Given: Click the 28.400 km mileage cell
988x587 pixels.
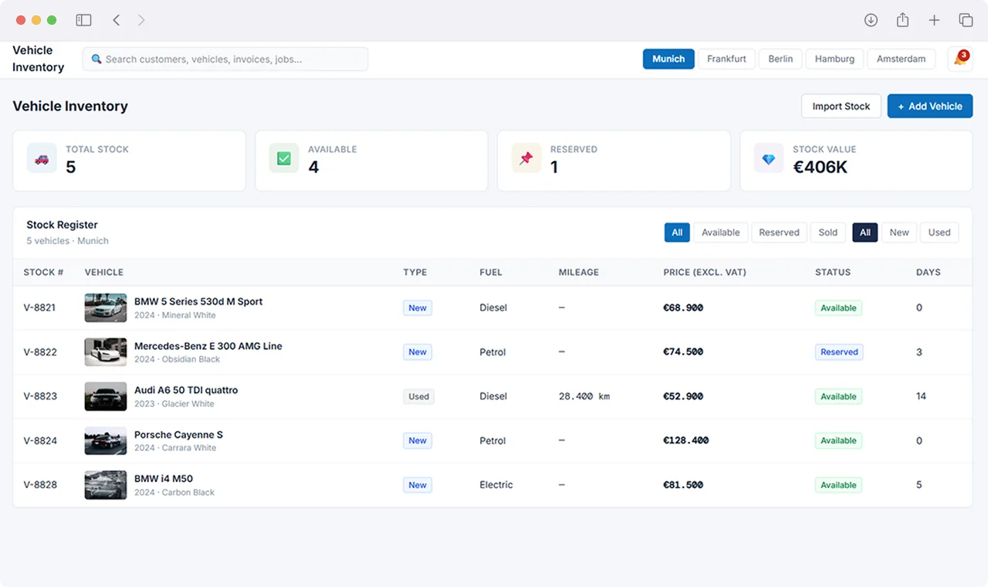Looking at the screenshot, I should tap(584, 396).
